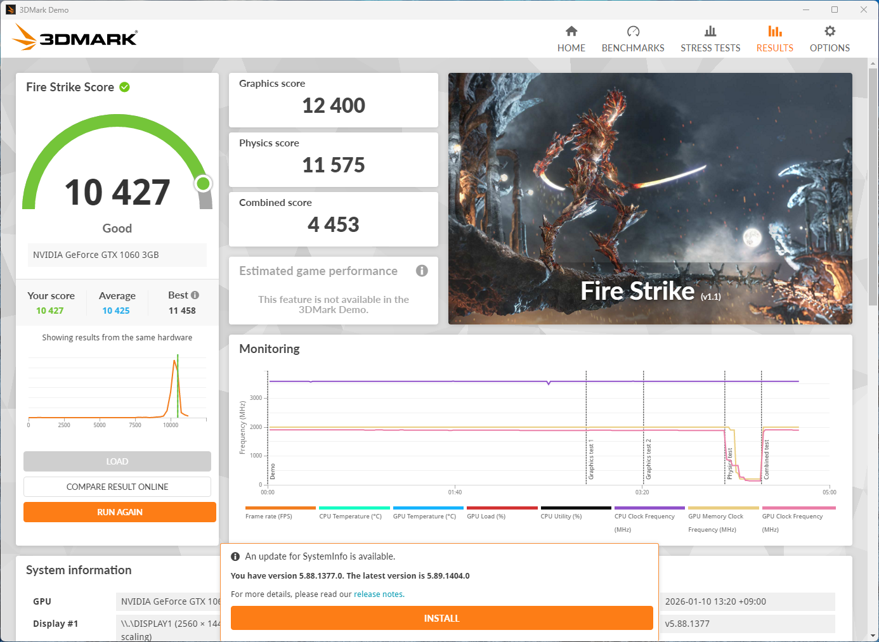879x642 pixels.
Task: Click COMPARE RESULT ONLINE
Action: [x=117, y=487]
